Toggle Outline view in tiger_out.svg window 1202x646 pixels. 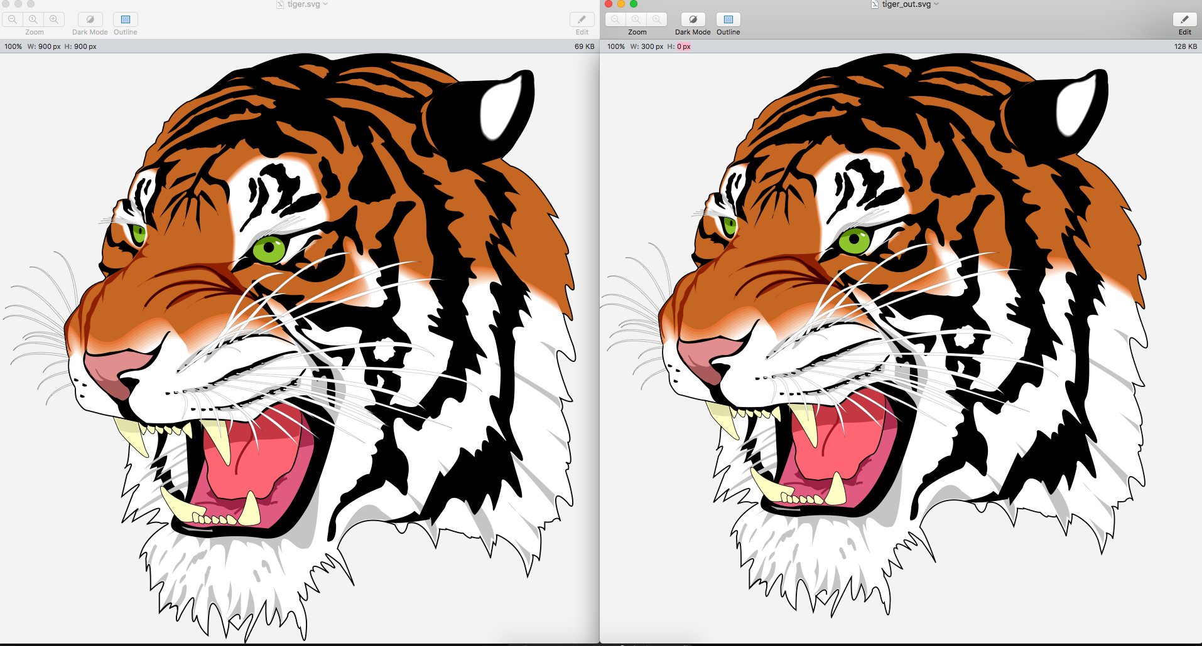(728, 19)
